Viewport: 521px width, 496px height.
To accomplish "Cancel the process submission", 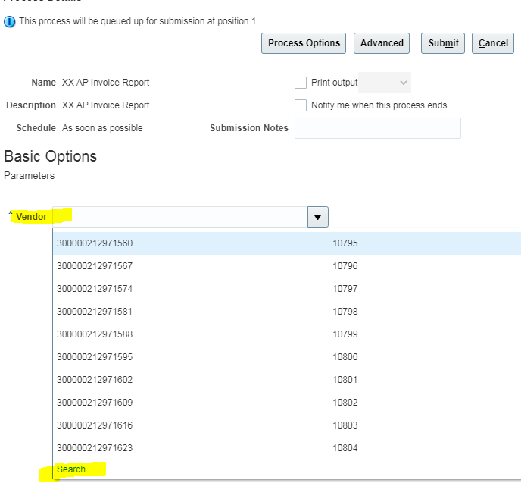I will pos(492,43).
